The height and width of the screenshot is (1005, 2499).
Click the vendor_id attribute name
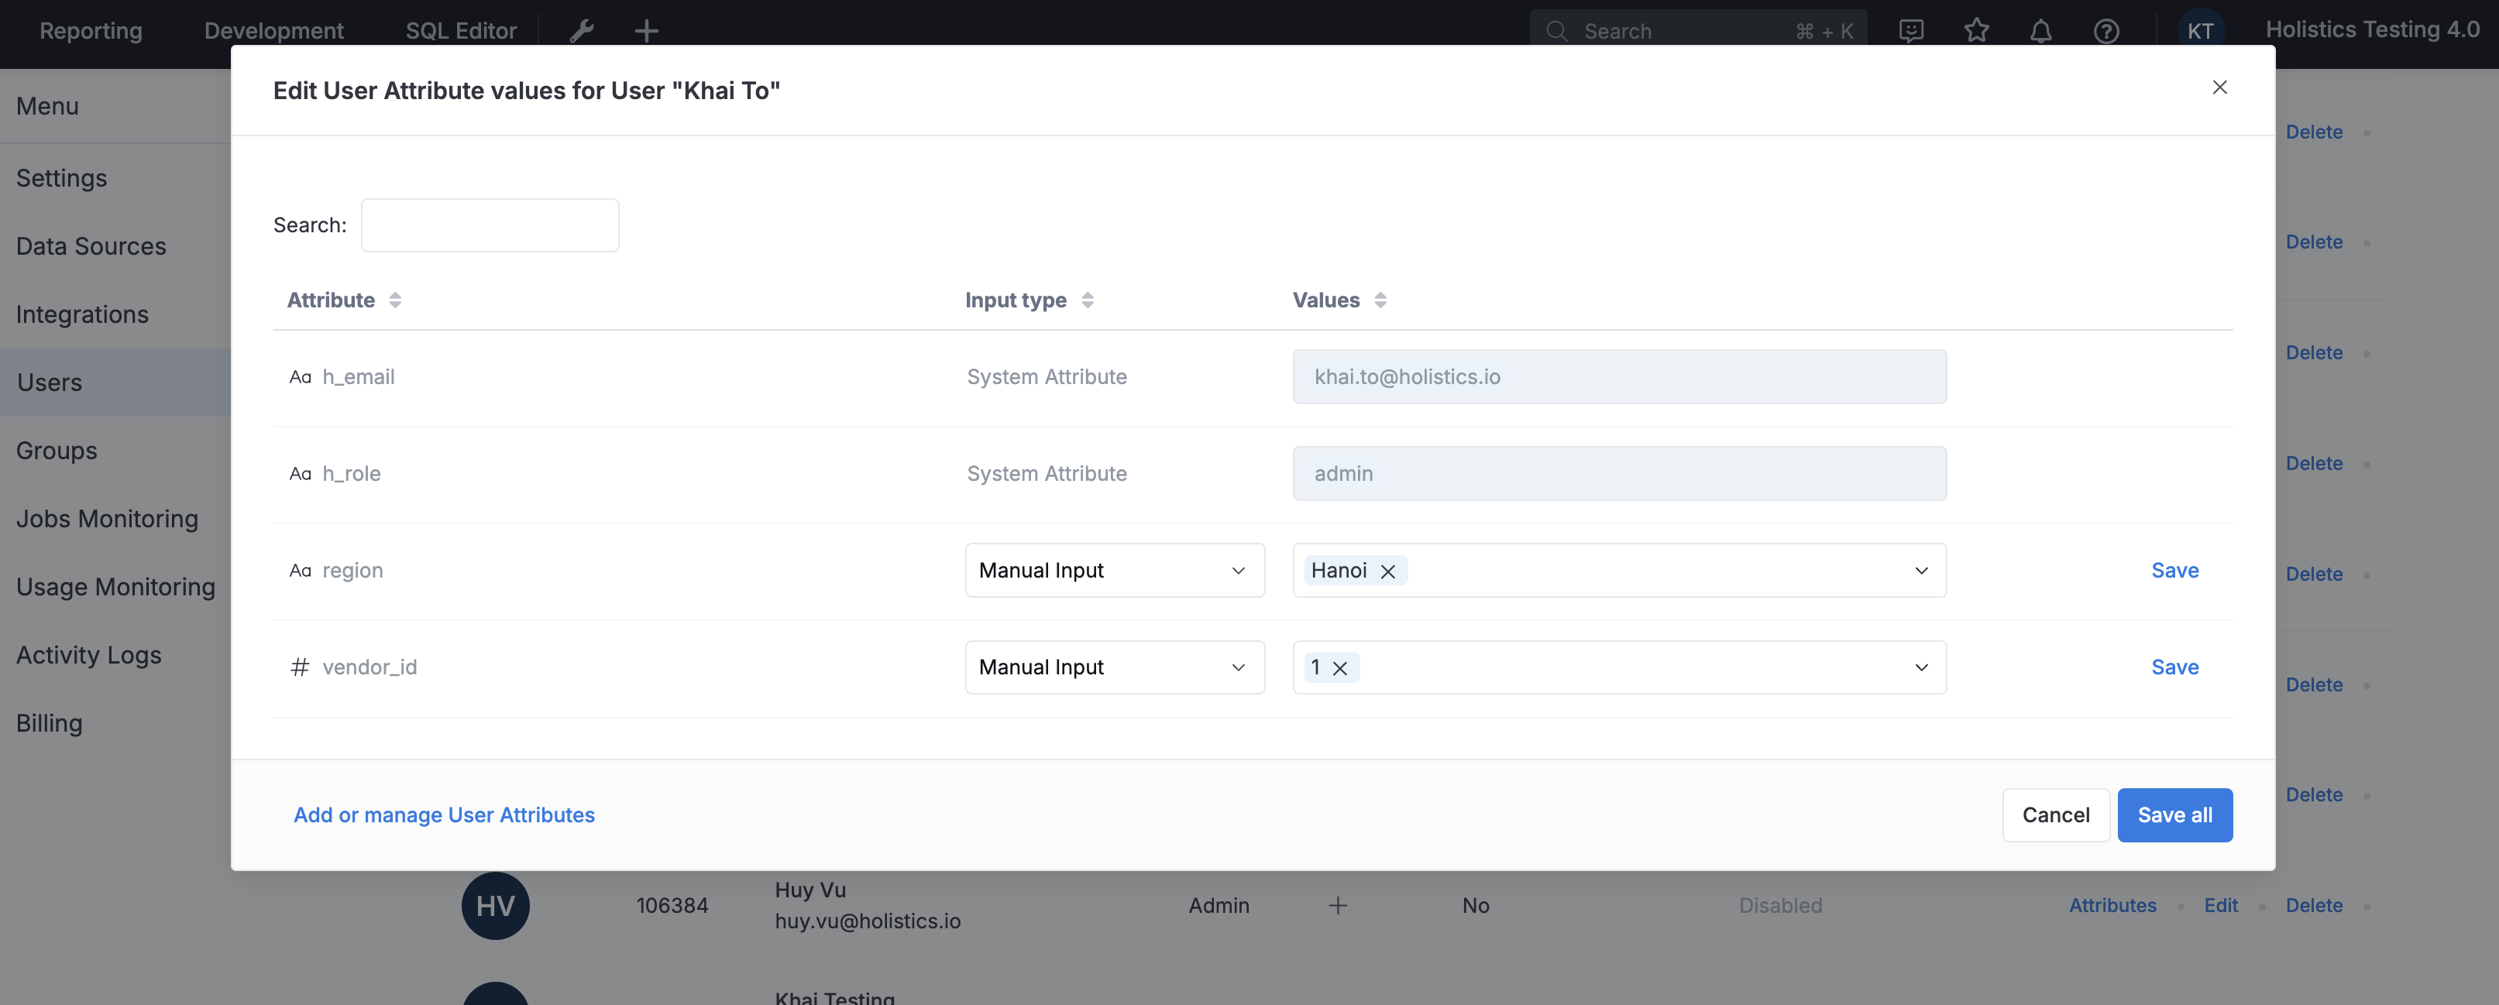[x=370, y=667]
